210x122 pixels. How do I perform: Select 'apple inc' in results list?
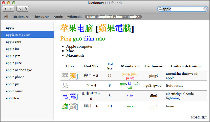(27, 49)
